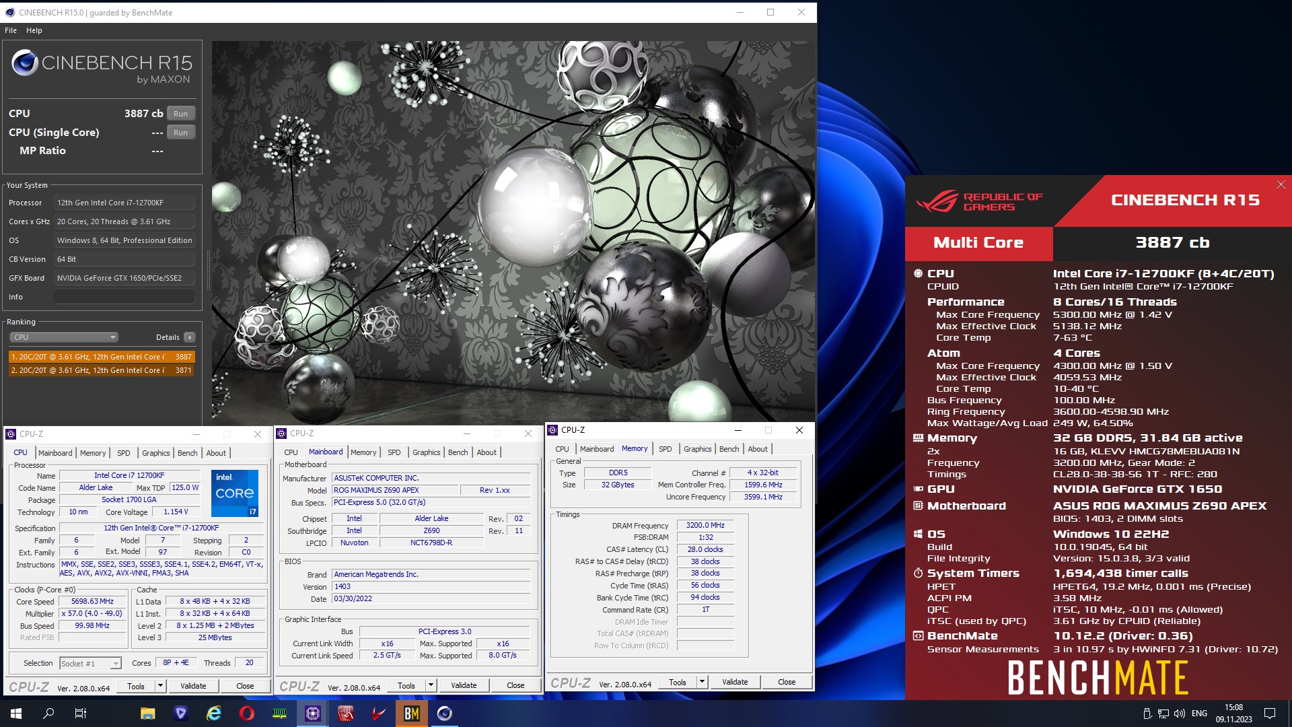Open the BenchMate BM taskbar icon
1292x727 pixels.
[411, 714]
